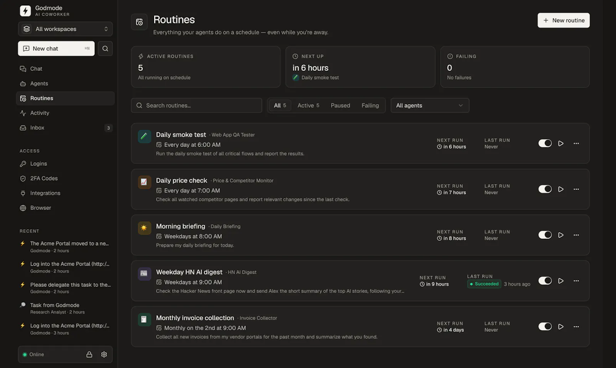616x368 pixels.
Task: Open the All agents filter dropdown
Action: (430, 105)
